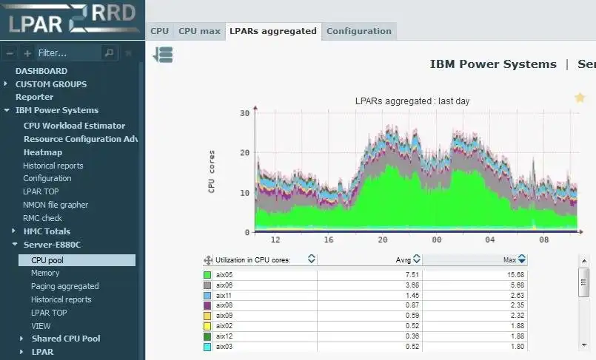596x360 pixels.
Task: Click the LPAR2RRD logo
Action: (x=73, y=19)
